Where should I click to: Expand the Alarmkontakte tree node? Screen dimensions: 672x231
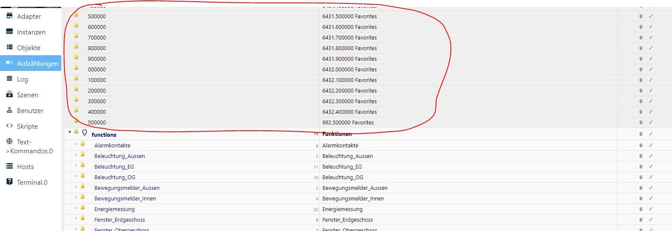(x=76, y=144)
